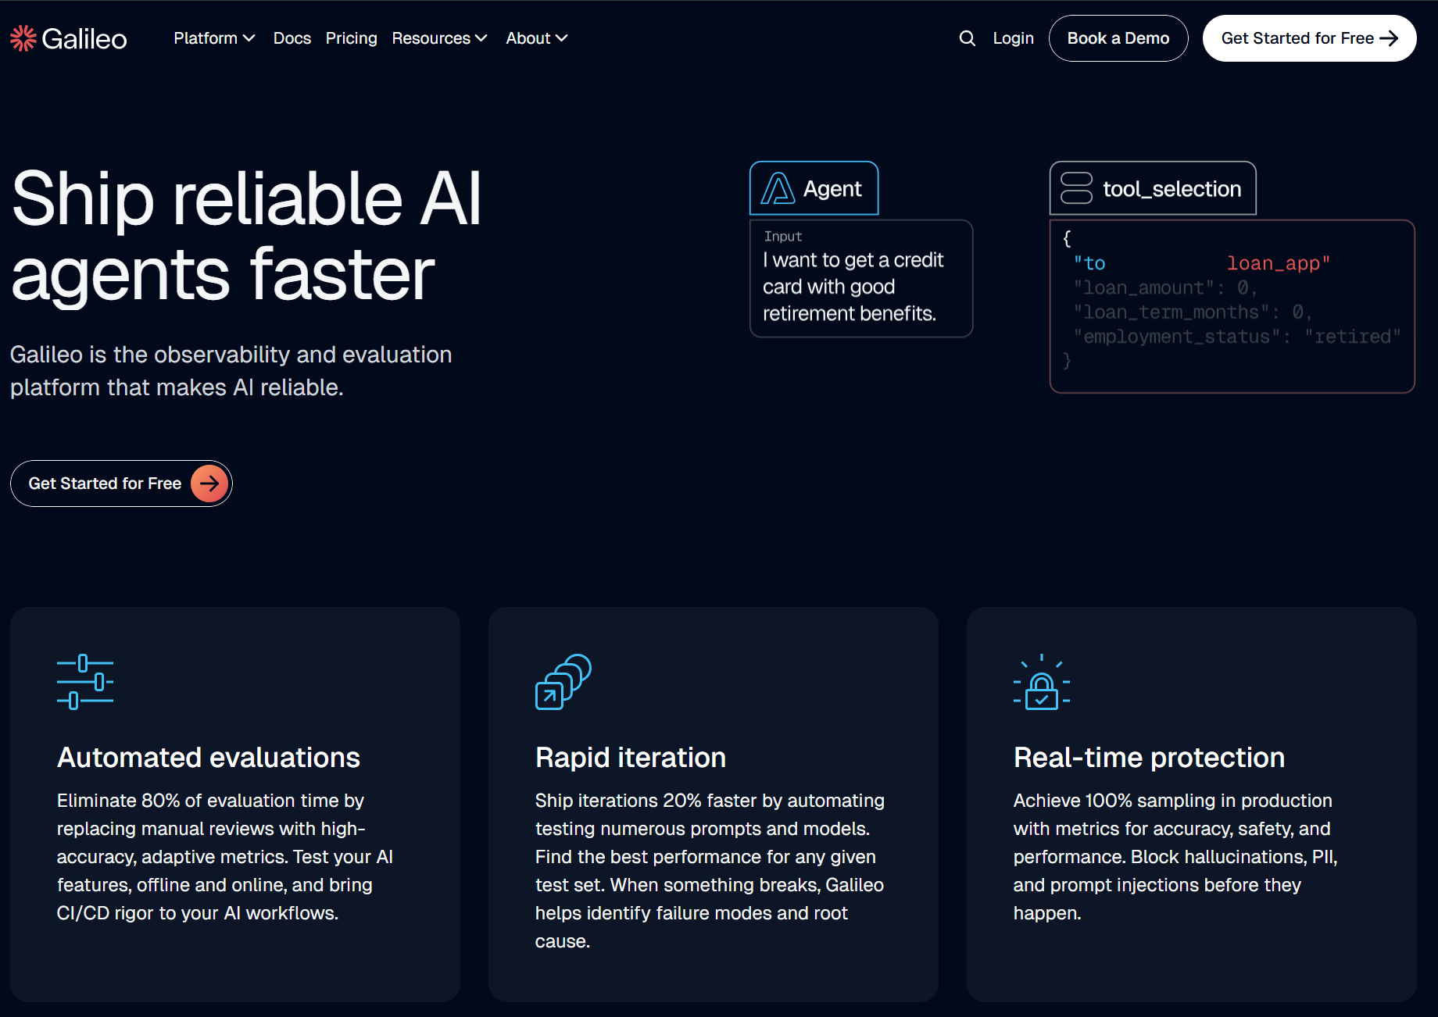Click the Book a Demo button
Screen dimensions: 1438x1017
[x=1118, y=38]
